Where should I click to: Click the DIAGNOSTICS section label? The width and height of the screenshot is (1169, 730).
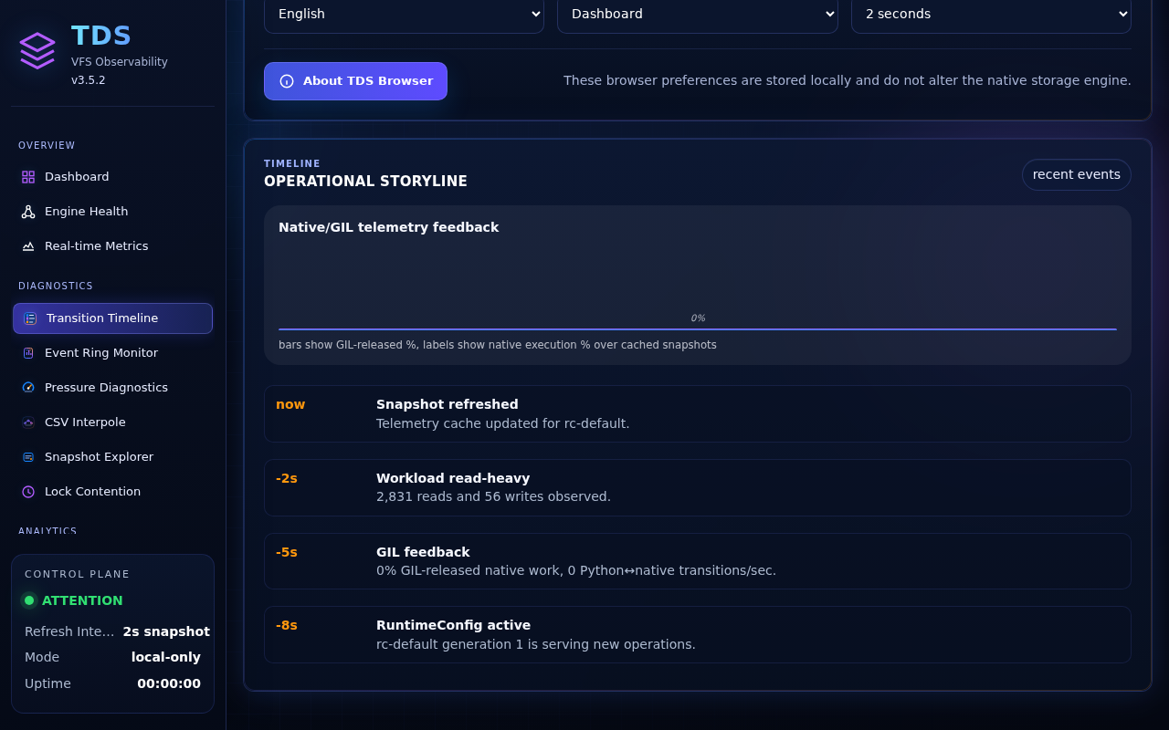(56, 286)
